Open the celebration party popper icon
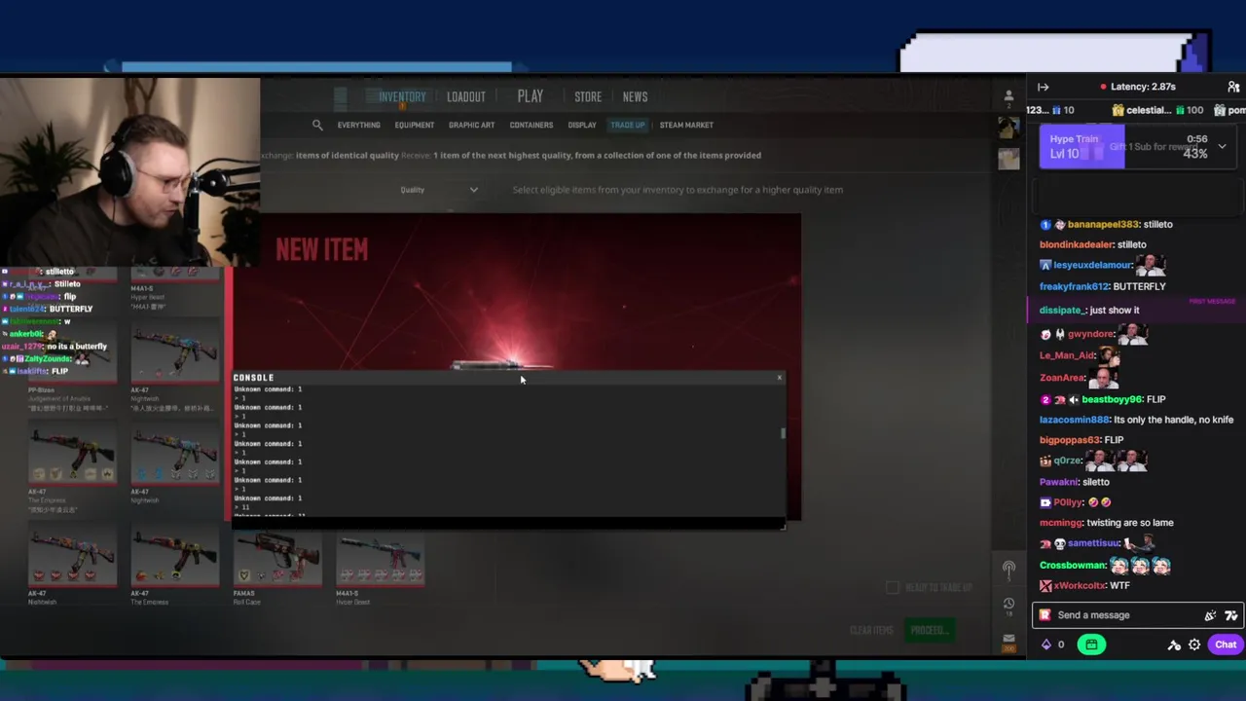 point(1210,615)
